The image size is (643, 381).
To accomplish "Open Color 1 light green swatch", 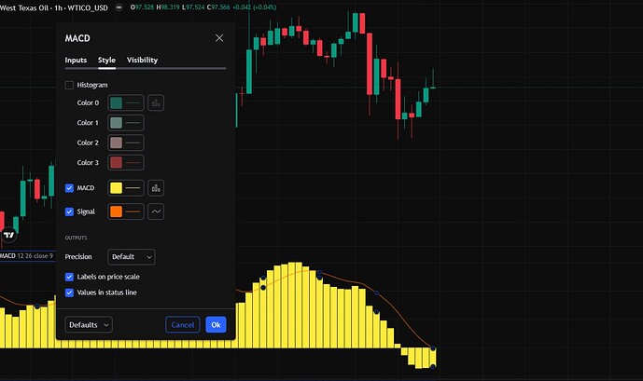I will coord(116,123).
